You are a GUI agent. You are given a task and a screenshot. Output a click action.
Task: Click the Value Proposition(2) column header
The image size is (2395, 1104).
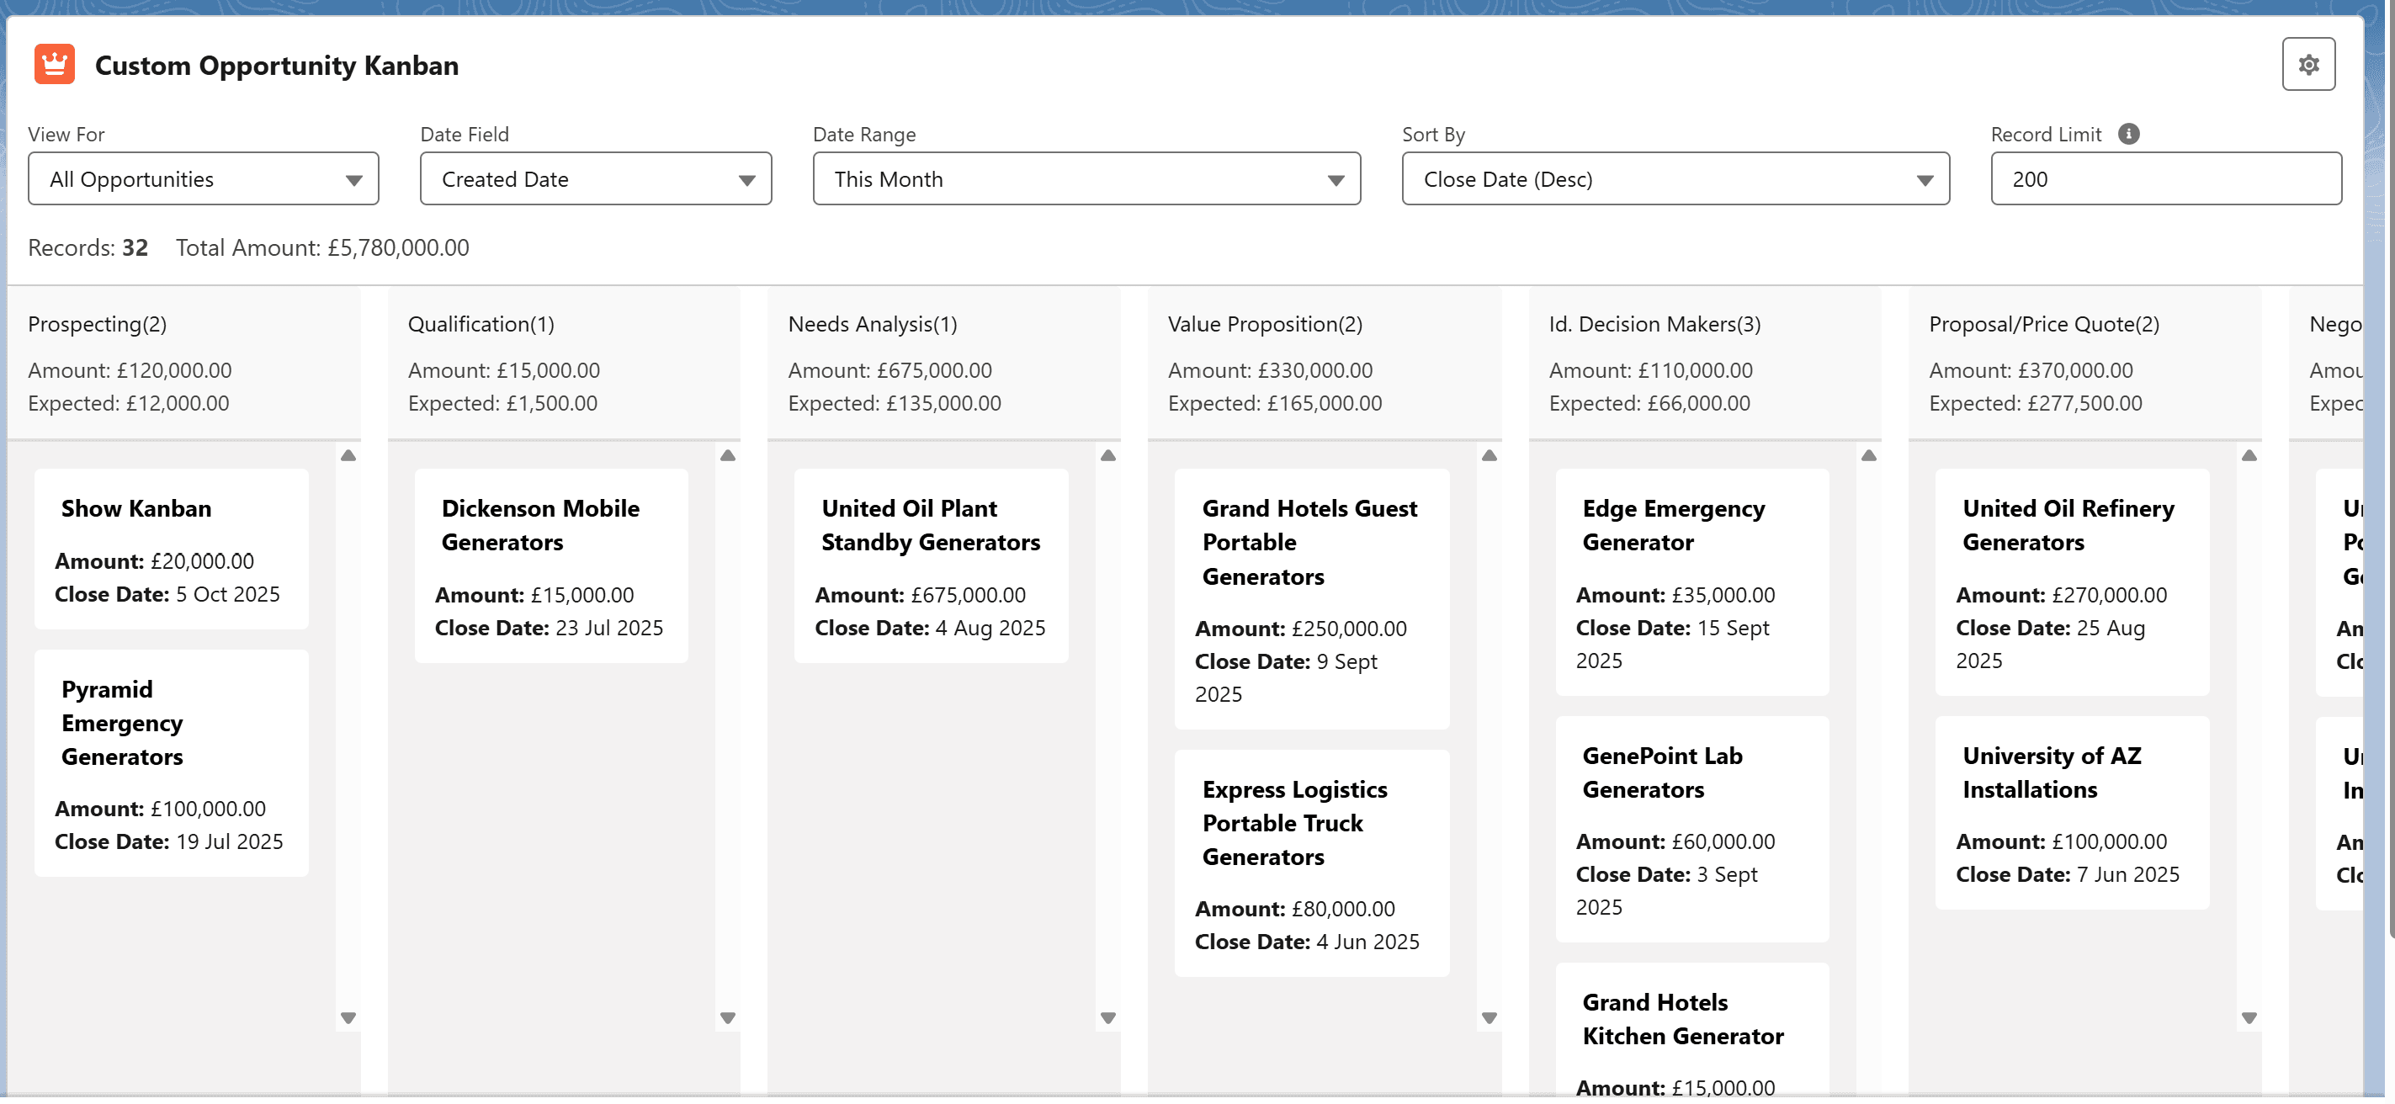tap(1266, 324)
